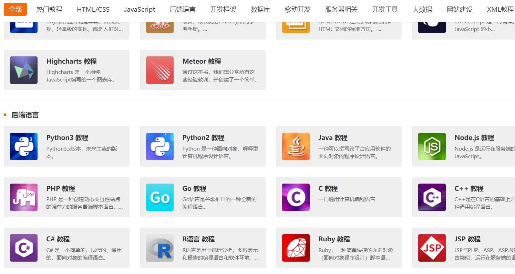The height and width of the screenshot is (274, 515).
Task: Open the Java coffee cup icon
Action: coord(296,146)
